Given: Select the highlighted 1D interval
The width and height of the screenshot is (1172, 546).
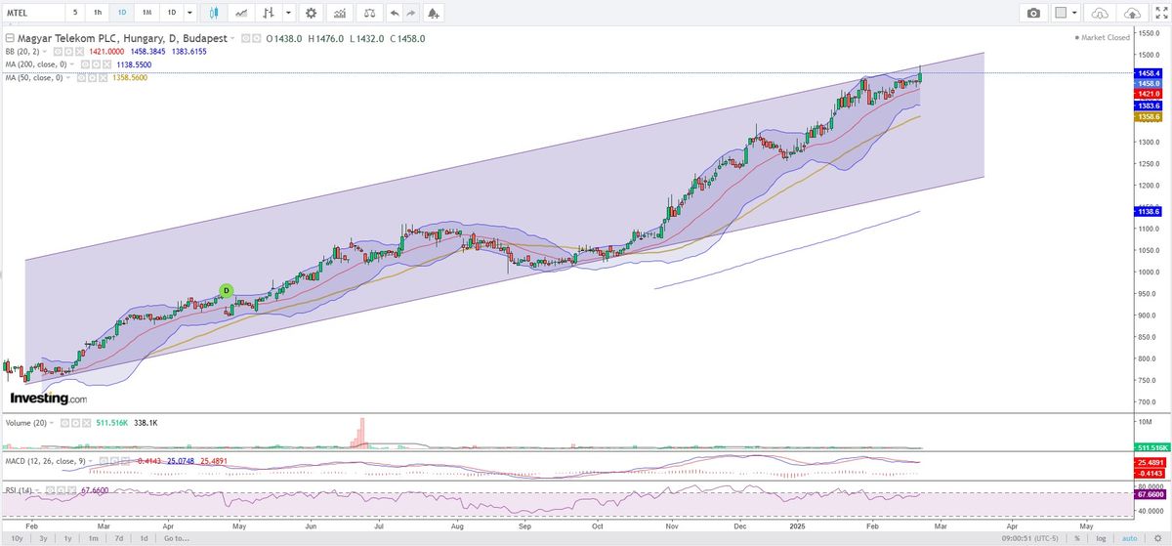Looking at the screenshot, I should click(x=122, y=13).
